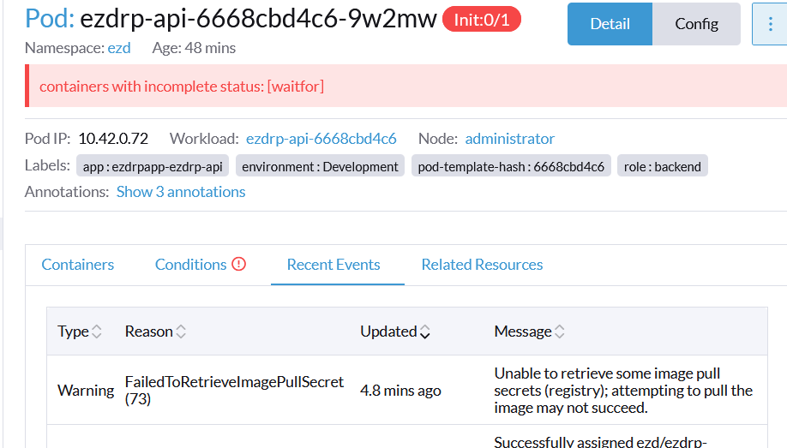
Task: Switch to the Config view
Action: (696, 24)
